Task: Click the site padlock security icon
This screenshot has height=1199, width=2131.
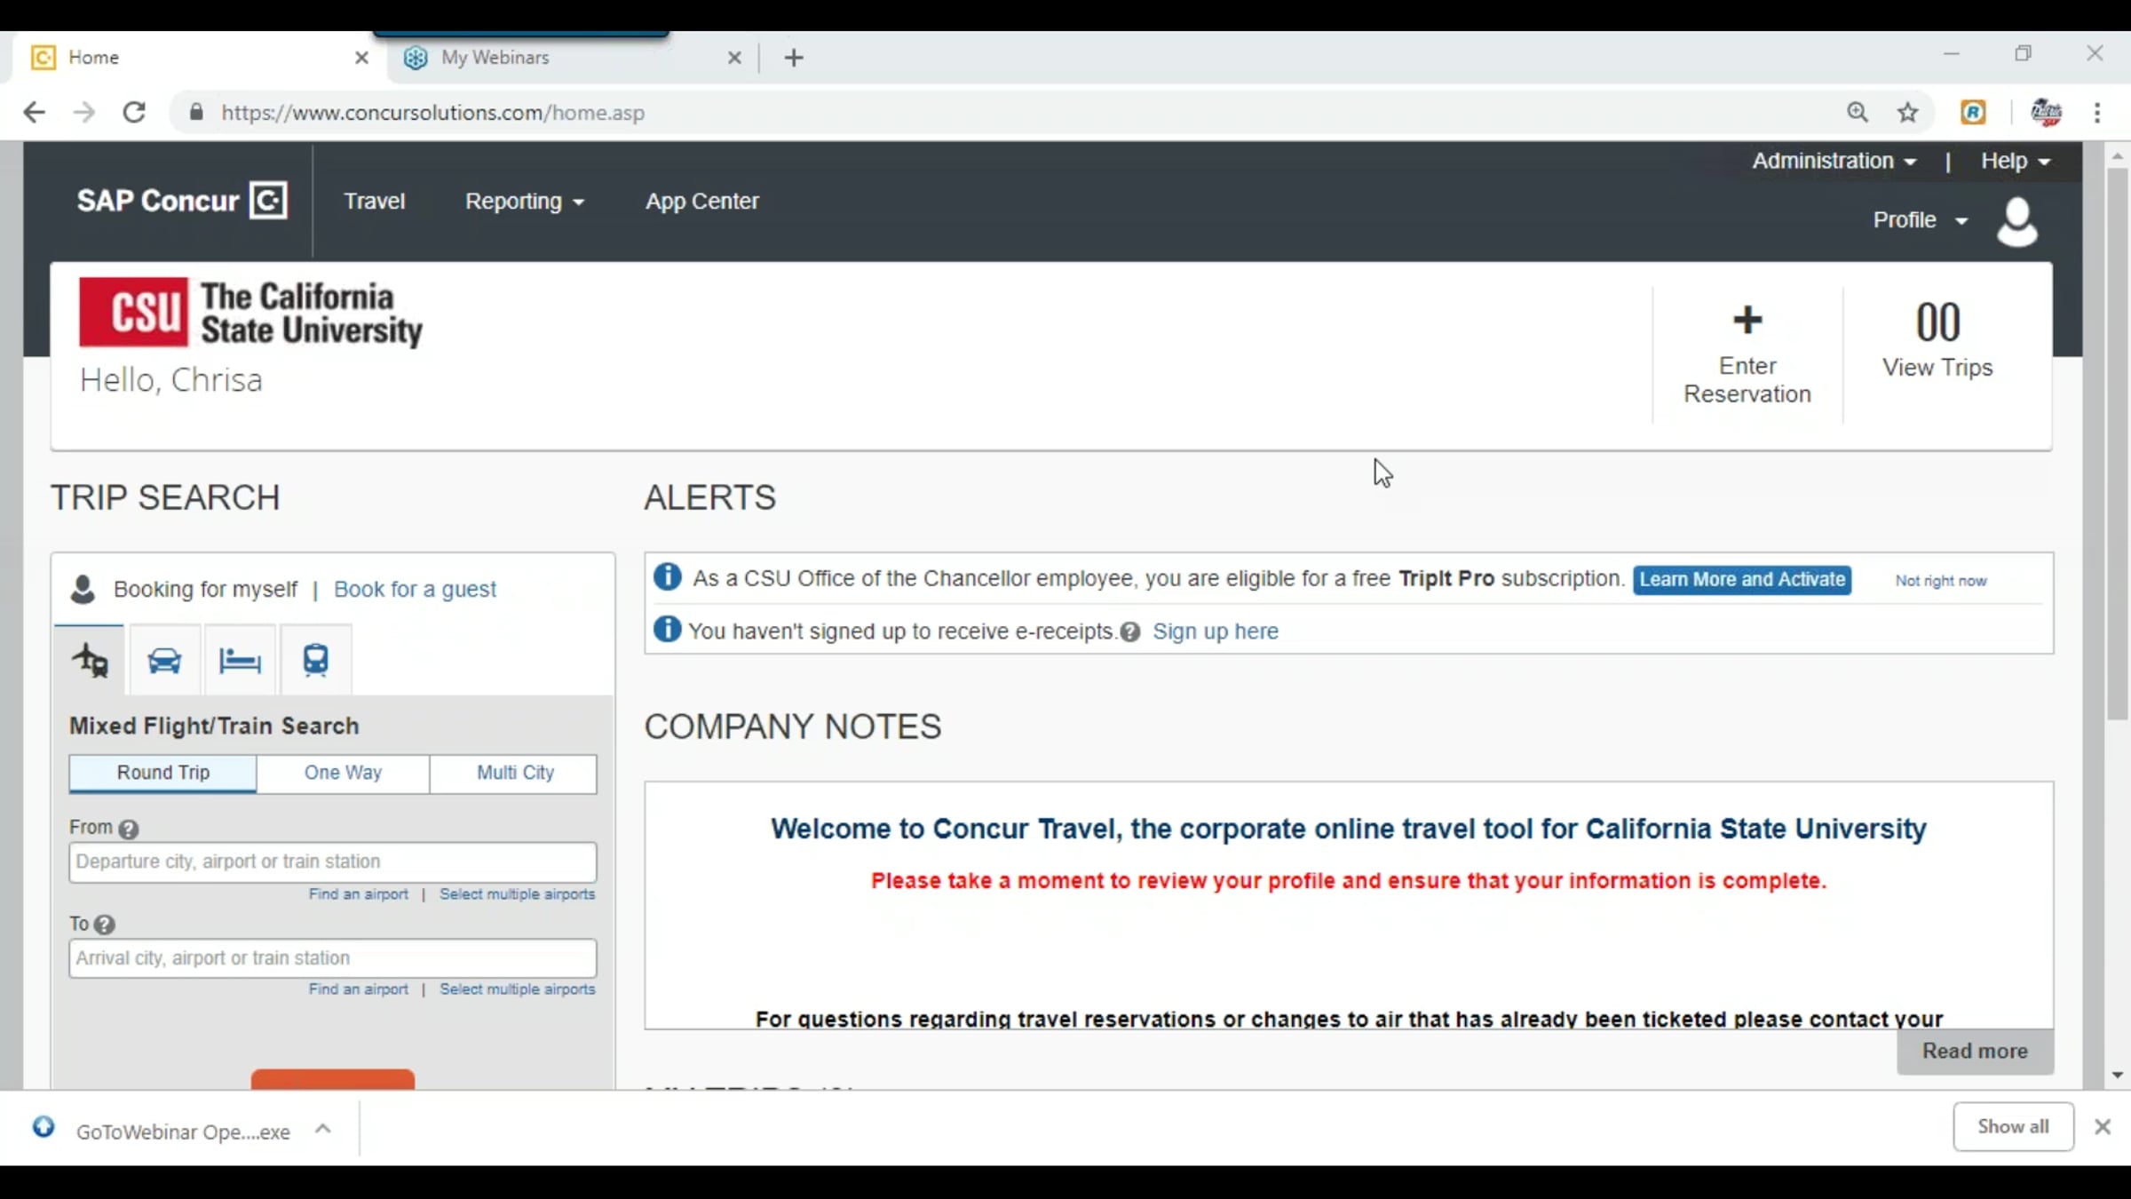Action: coord(196,112)
